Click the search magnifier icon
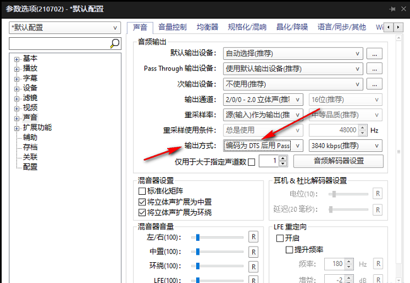 (x=115, y=43)
